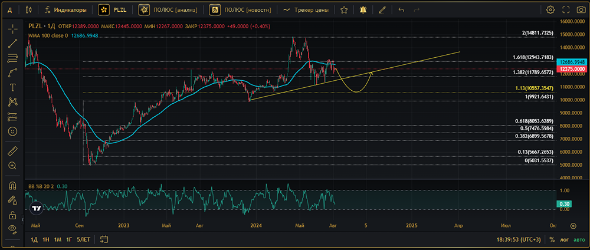Take a chart snapshot with the camera
Image resolution: width=590 pixels, height=250 pixels.
click(x=581, y=10)
